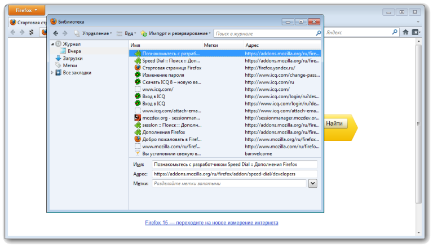This screenshot has width=433, height=247.
Task: Select the Познакомьтесь с разраб... entry
Action: (225, 54)
